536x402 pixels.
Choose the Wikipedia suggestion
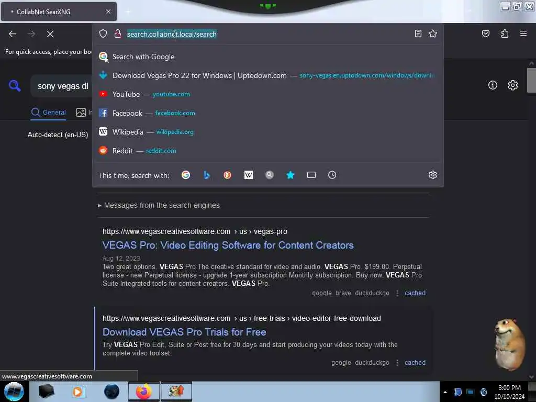click(x=267, y=132)
